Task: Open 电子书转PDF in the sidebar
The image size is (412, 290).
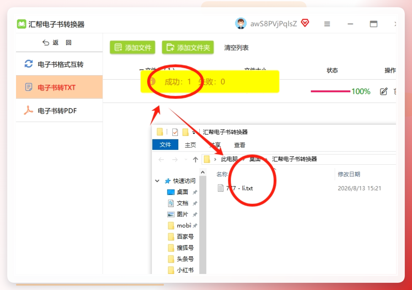Action: click(60, 110)
